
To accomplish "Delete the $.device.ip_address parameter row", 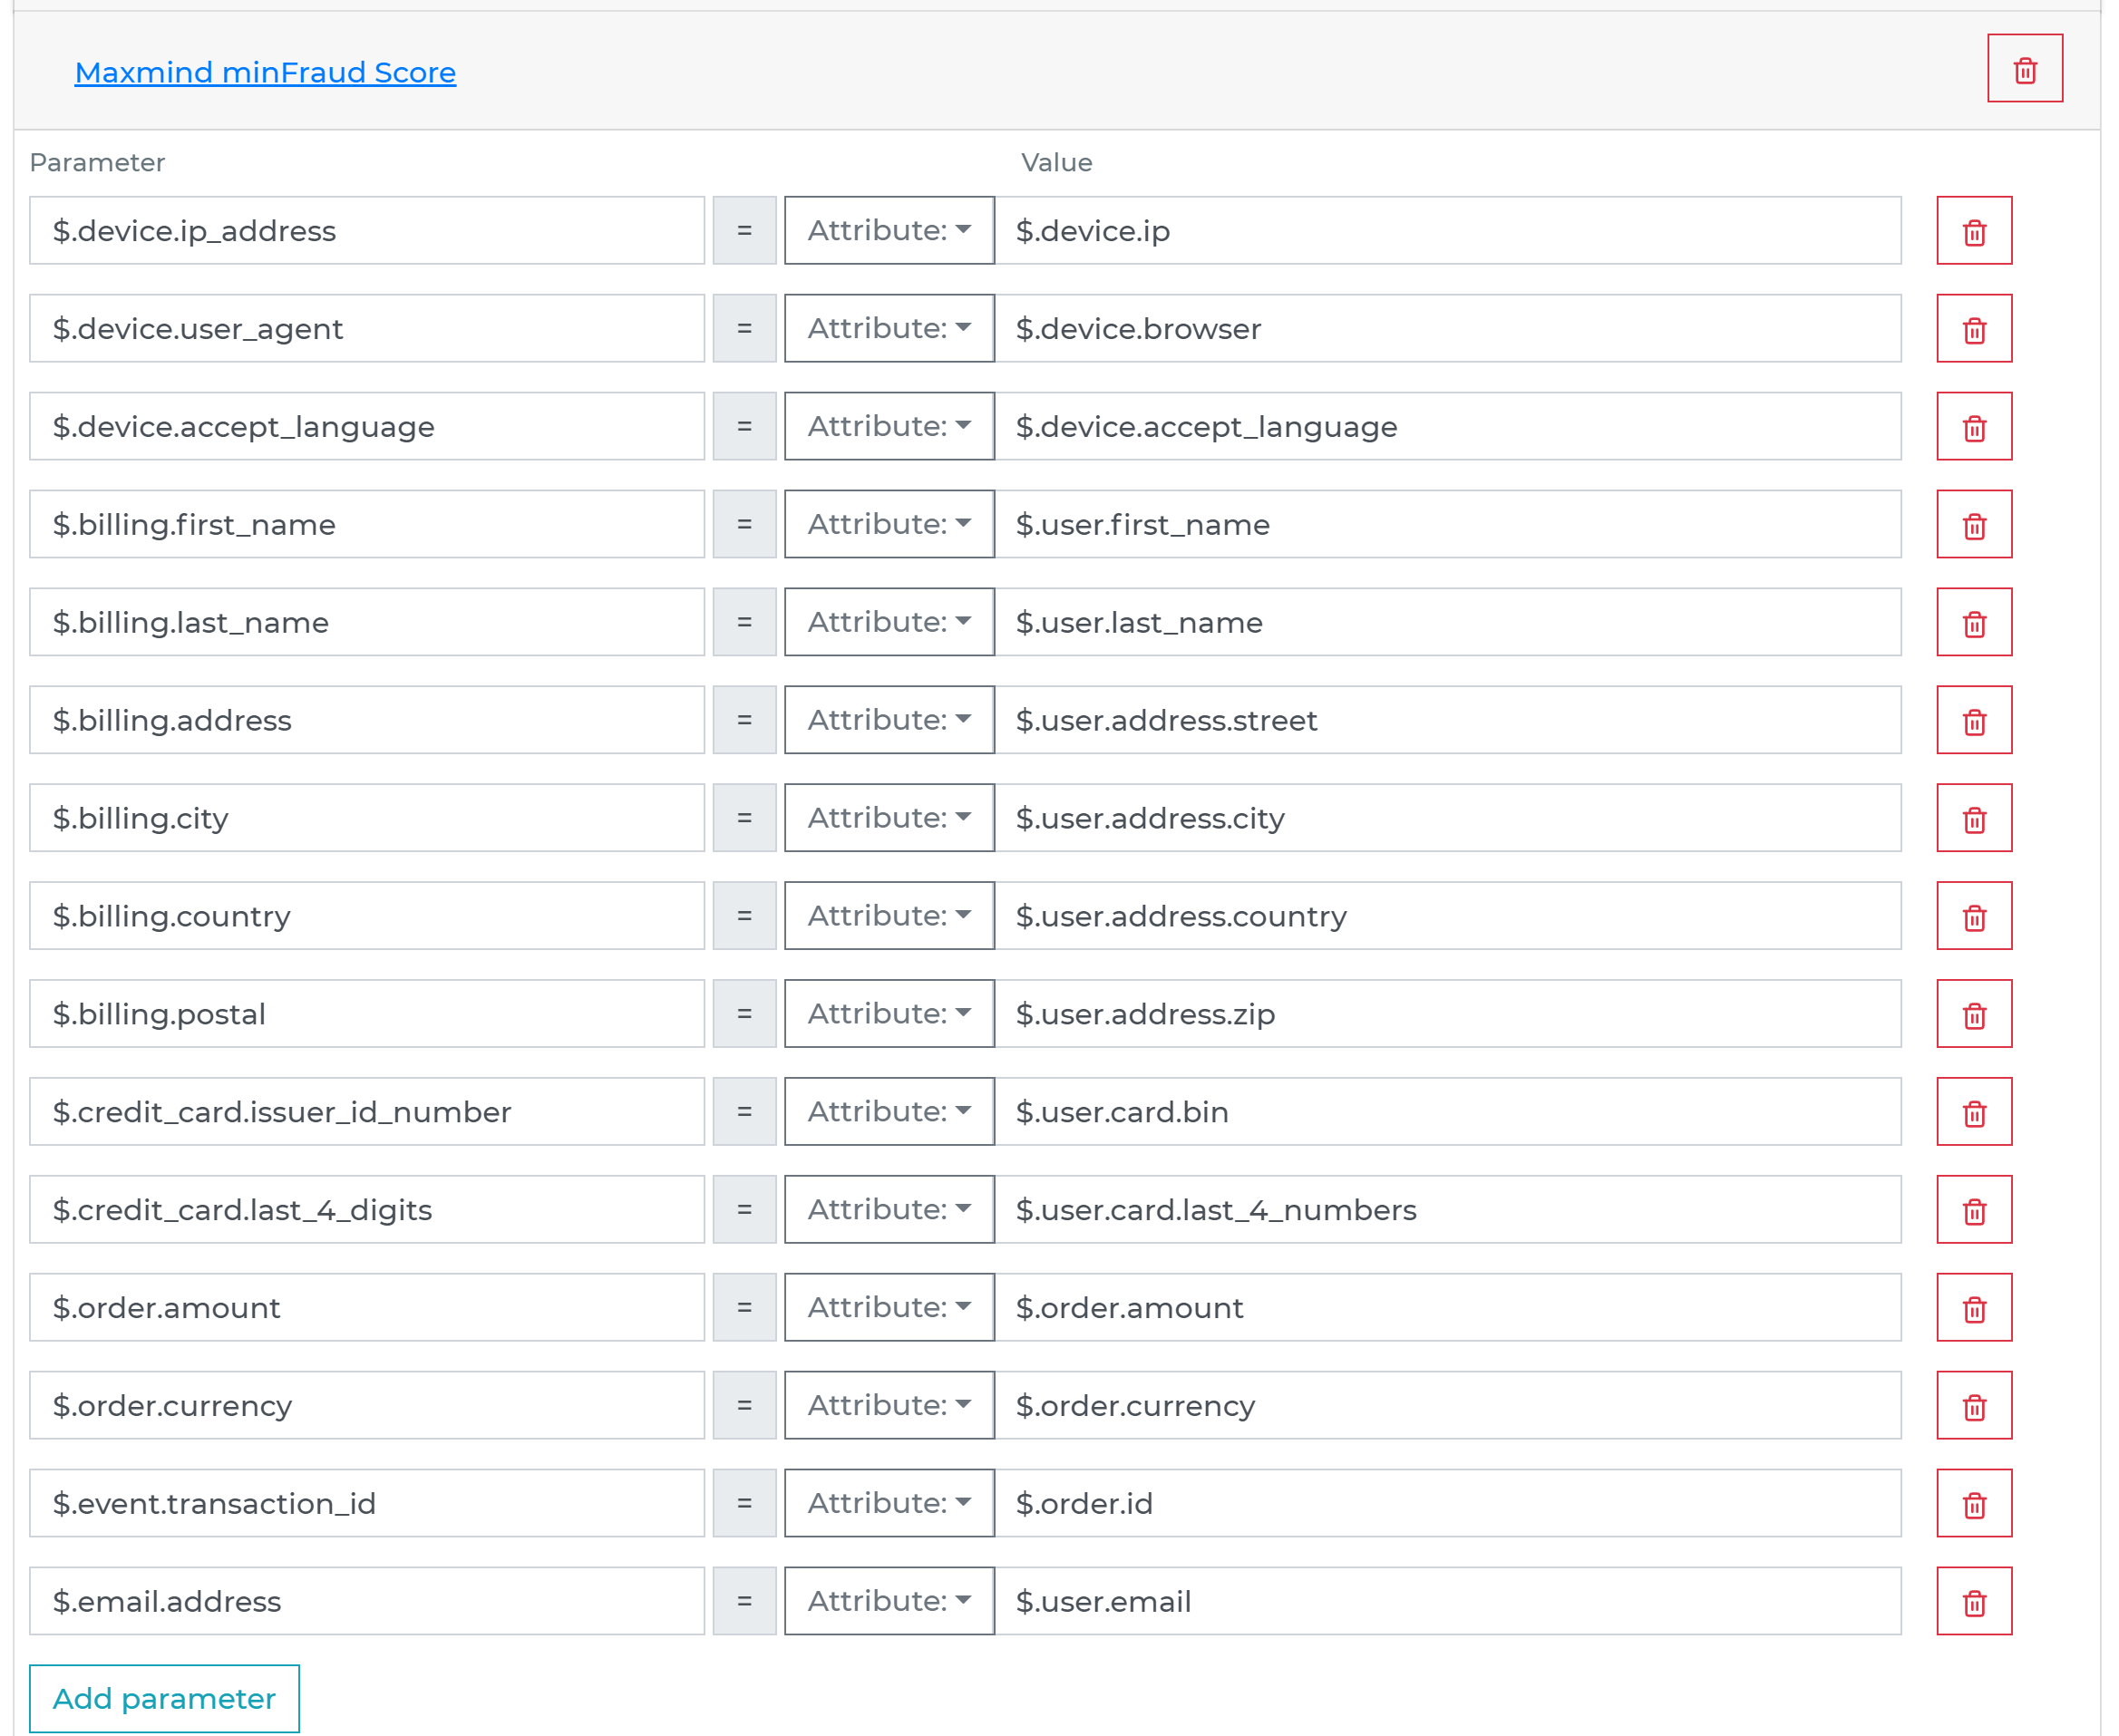I will (1973, 231).
